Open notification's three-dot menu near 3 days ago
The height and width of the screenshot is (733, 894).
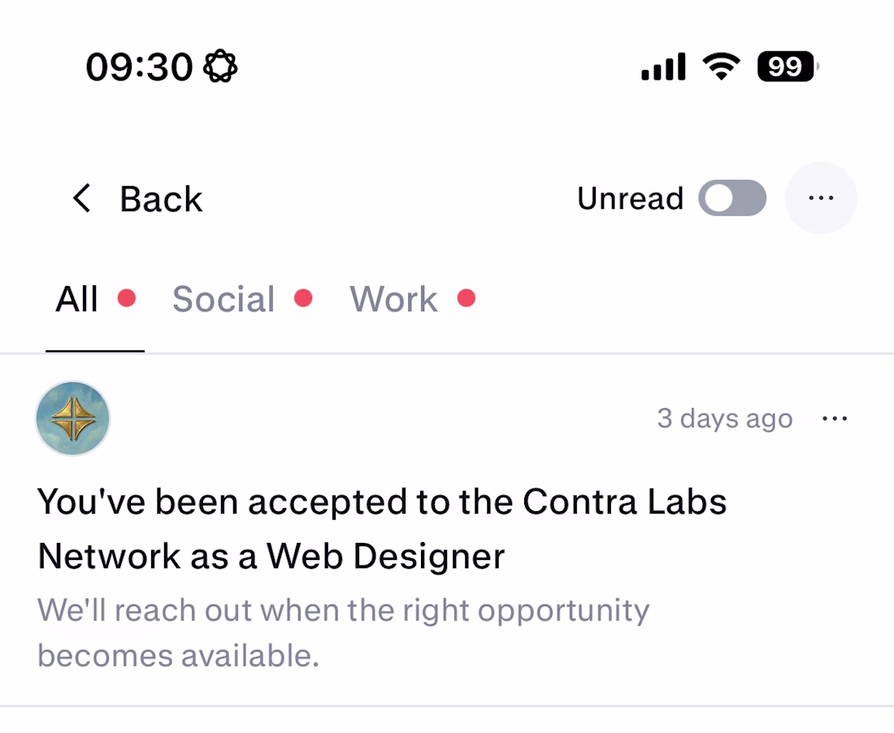point(835,419)
